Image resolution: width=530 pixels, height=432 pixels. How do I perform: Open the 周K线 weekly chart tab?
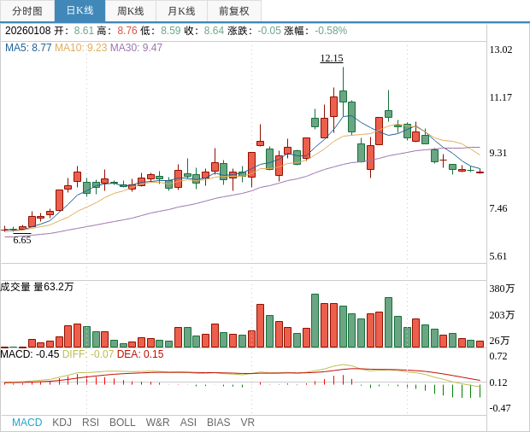[131, 11]
